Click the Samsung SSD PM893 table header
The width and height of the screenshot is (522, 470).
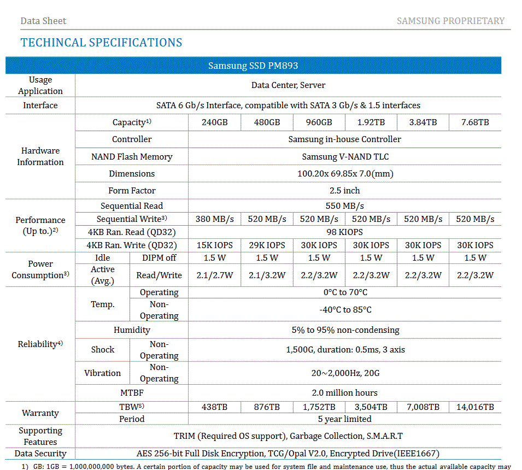pos(253,66)
